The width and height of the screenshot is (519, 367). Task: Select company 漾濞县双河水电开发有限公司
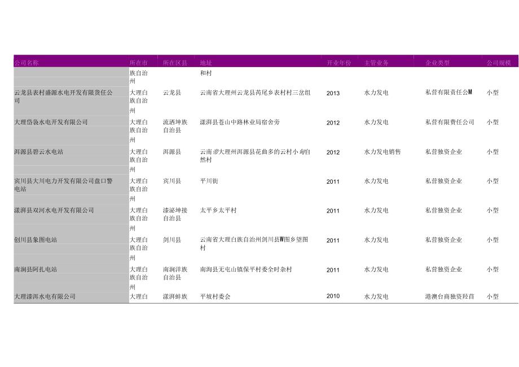pyautogui.click(x=54, y=210)
